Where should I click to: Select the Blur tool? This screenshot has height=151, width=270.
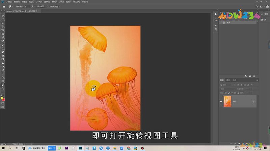tap(3, 63)
